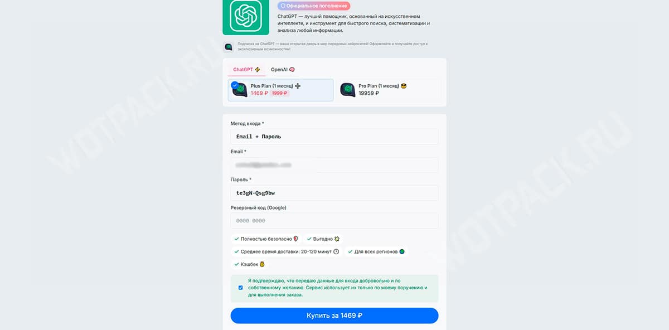This screenshot has height=330, width=669.
Task: Click into the Email input field
Action: [334, 165]
